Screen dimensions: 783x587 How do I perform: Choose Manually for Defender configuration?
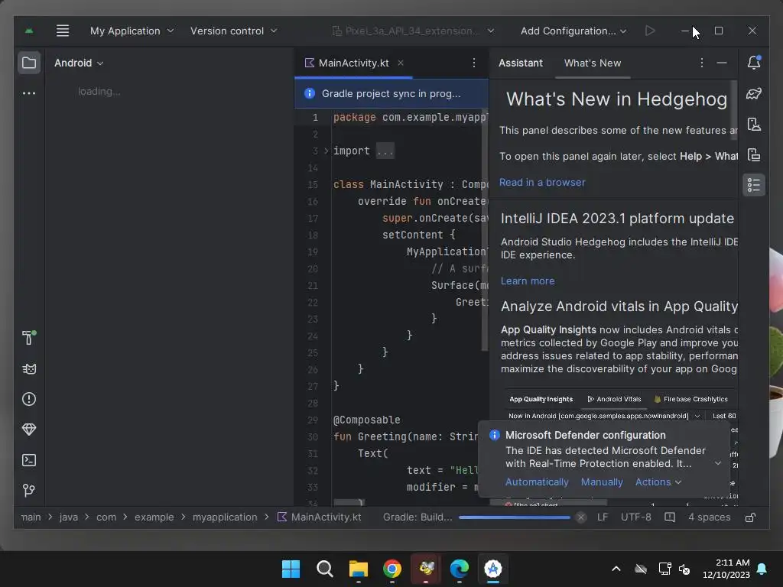tap(602, 482)
